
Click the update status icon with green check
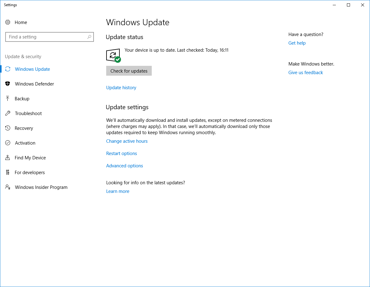113,56
